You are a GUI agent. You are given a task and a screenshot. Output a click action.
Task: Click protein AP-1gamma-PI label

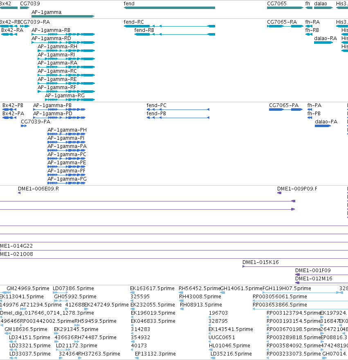66,138
